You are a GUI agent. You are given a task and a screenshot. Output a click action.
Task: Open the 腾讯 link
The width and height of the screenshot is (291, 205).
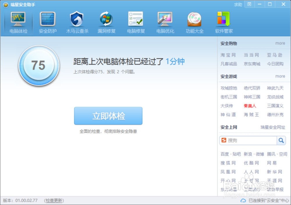pos(271,154)
